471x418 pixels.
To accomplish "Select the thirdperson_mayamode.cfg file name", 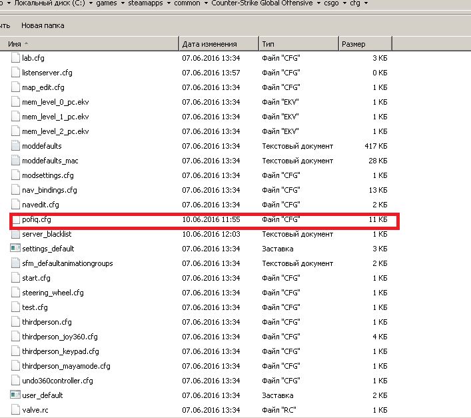I will click(x=66, y=366).
